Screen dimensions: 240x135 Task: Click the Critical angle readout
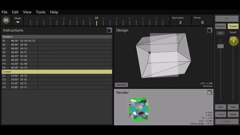pos(201,123)
